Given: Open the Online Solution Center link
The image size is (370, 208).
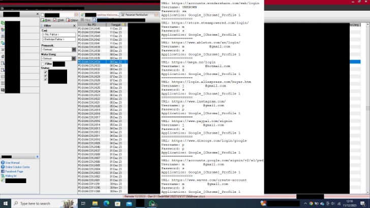Looking at the screenshot, I should (18, 167).
